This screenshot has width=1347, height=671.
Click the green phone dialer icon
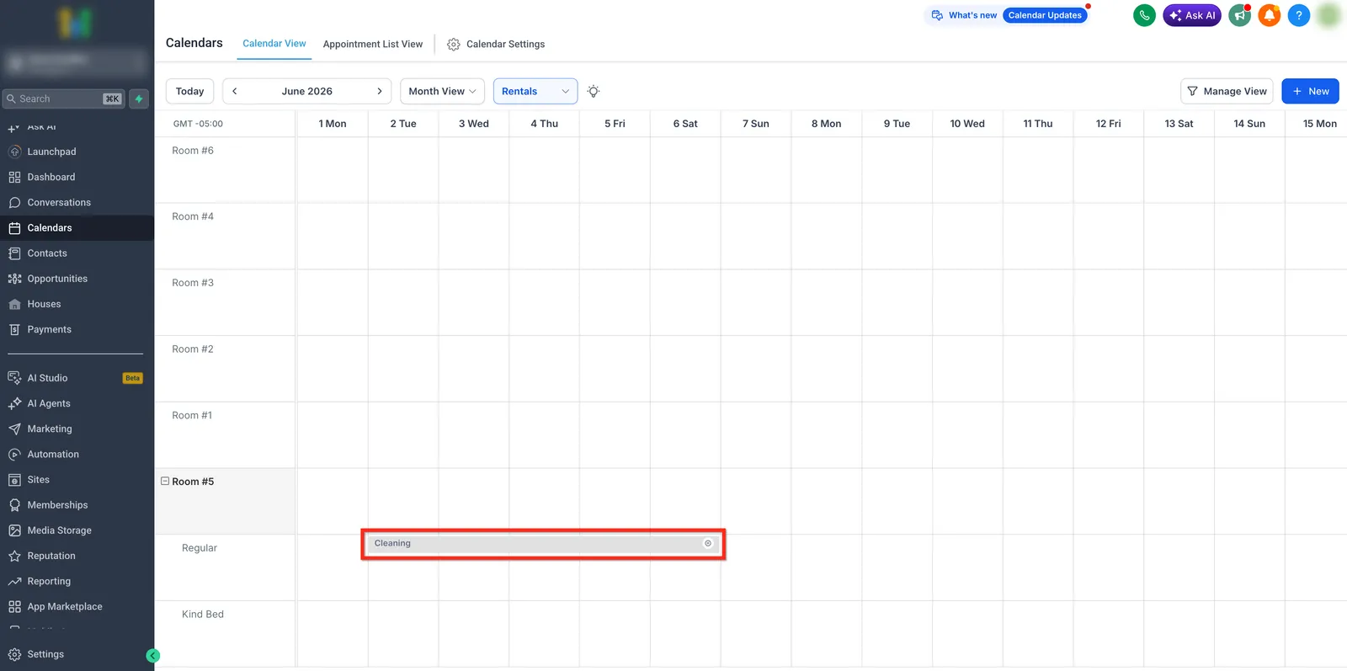click(1144, 15)
